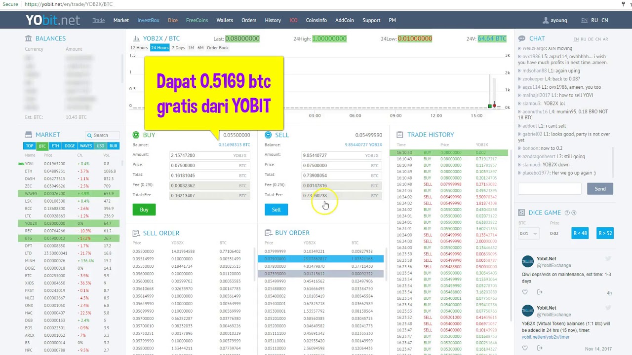Click the Chat speech bubble icon
The image size is (632, 355).
(x=521, y=38)
